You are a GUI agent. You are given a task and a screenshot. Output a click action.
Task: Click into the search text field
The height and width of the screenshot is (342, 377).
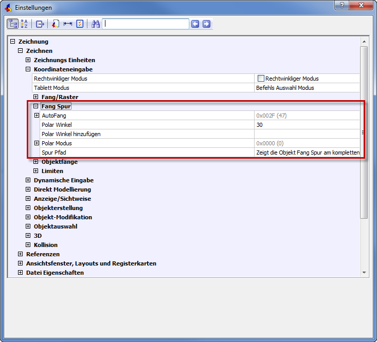point(146,24)
